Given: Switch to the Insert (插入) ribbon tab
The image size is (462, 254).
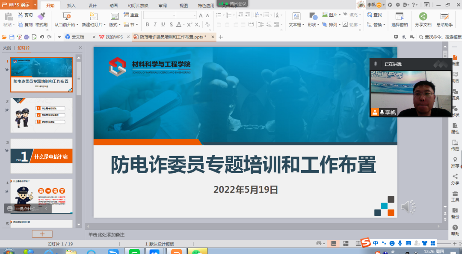Looking at the screenshot, I should (x=71, y=6).
